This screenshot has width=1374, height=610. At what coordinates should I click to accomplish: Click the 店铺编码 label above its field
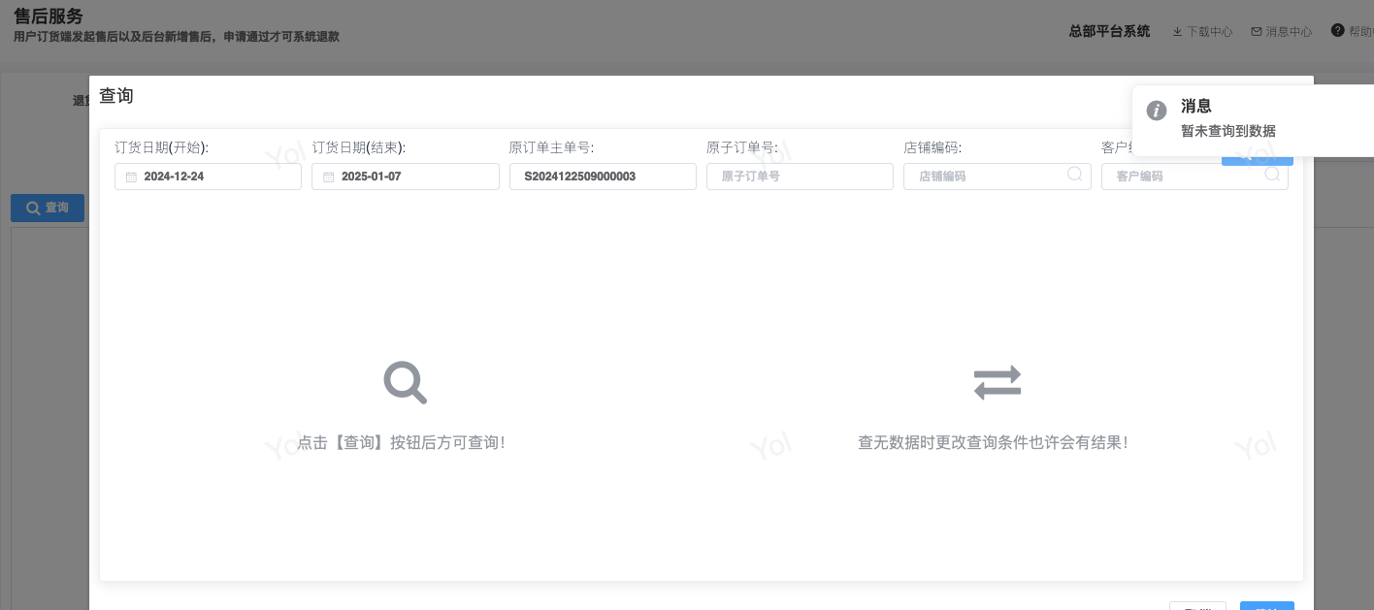pos(932,147)
